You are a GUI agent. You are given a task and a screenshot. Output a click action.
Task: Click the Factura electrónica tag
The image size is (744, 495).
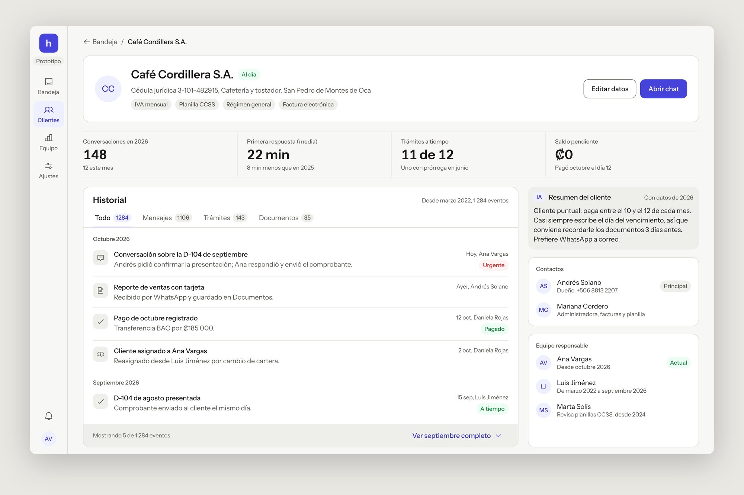coord(308,105)
